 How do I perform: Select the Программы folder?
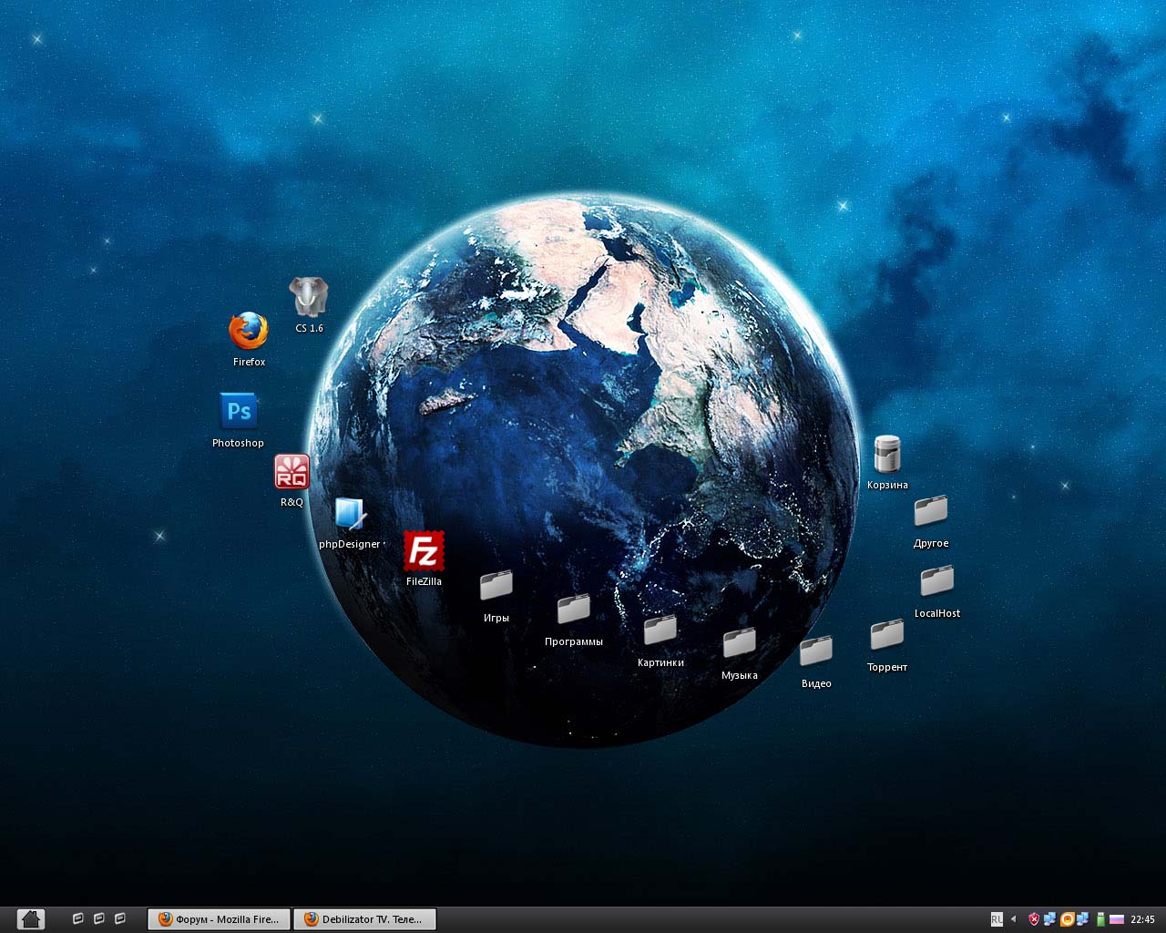point(574,609)
